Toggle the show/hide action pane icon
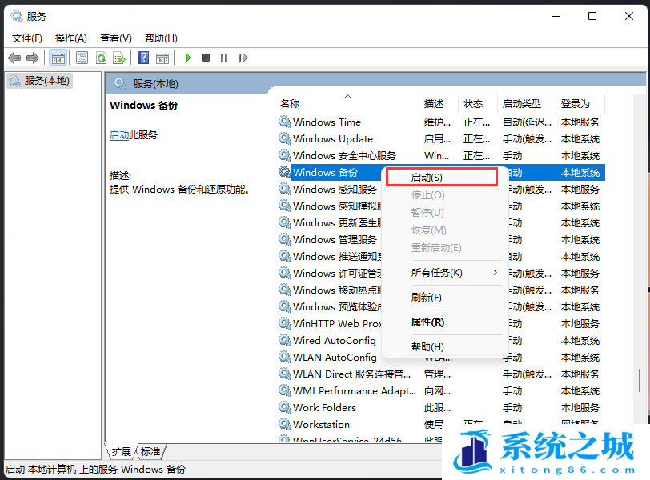 point(162,58)
